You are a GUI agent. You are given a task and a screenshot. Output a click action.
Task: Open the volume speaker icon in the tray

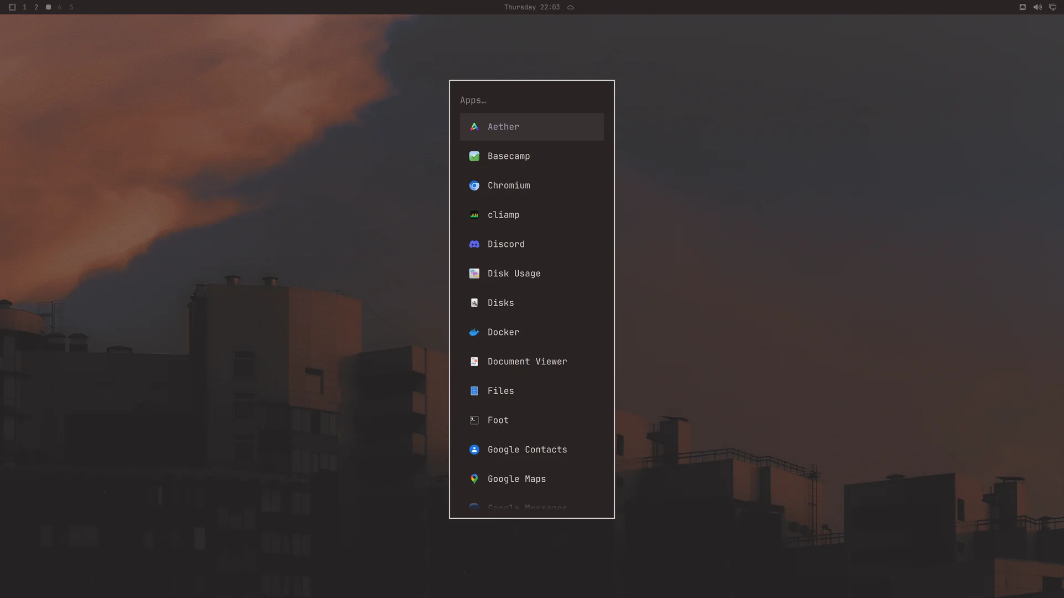1037,7
